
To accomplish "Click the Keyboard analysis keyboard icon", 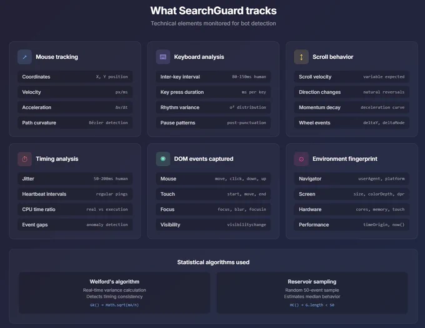I will point(163,57).
